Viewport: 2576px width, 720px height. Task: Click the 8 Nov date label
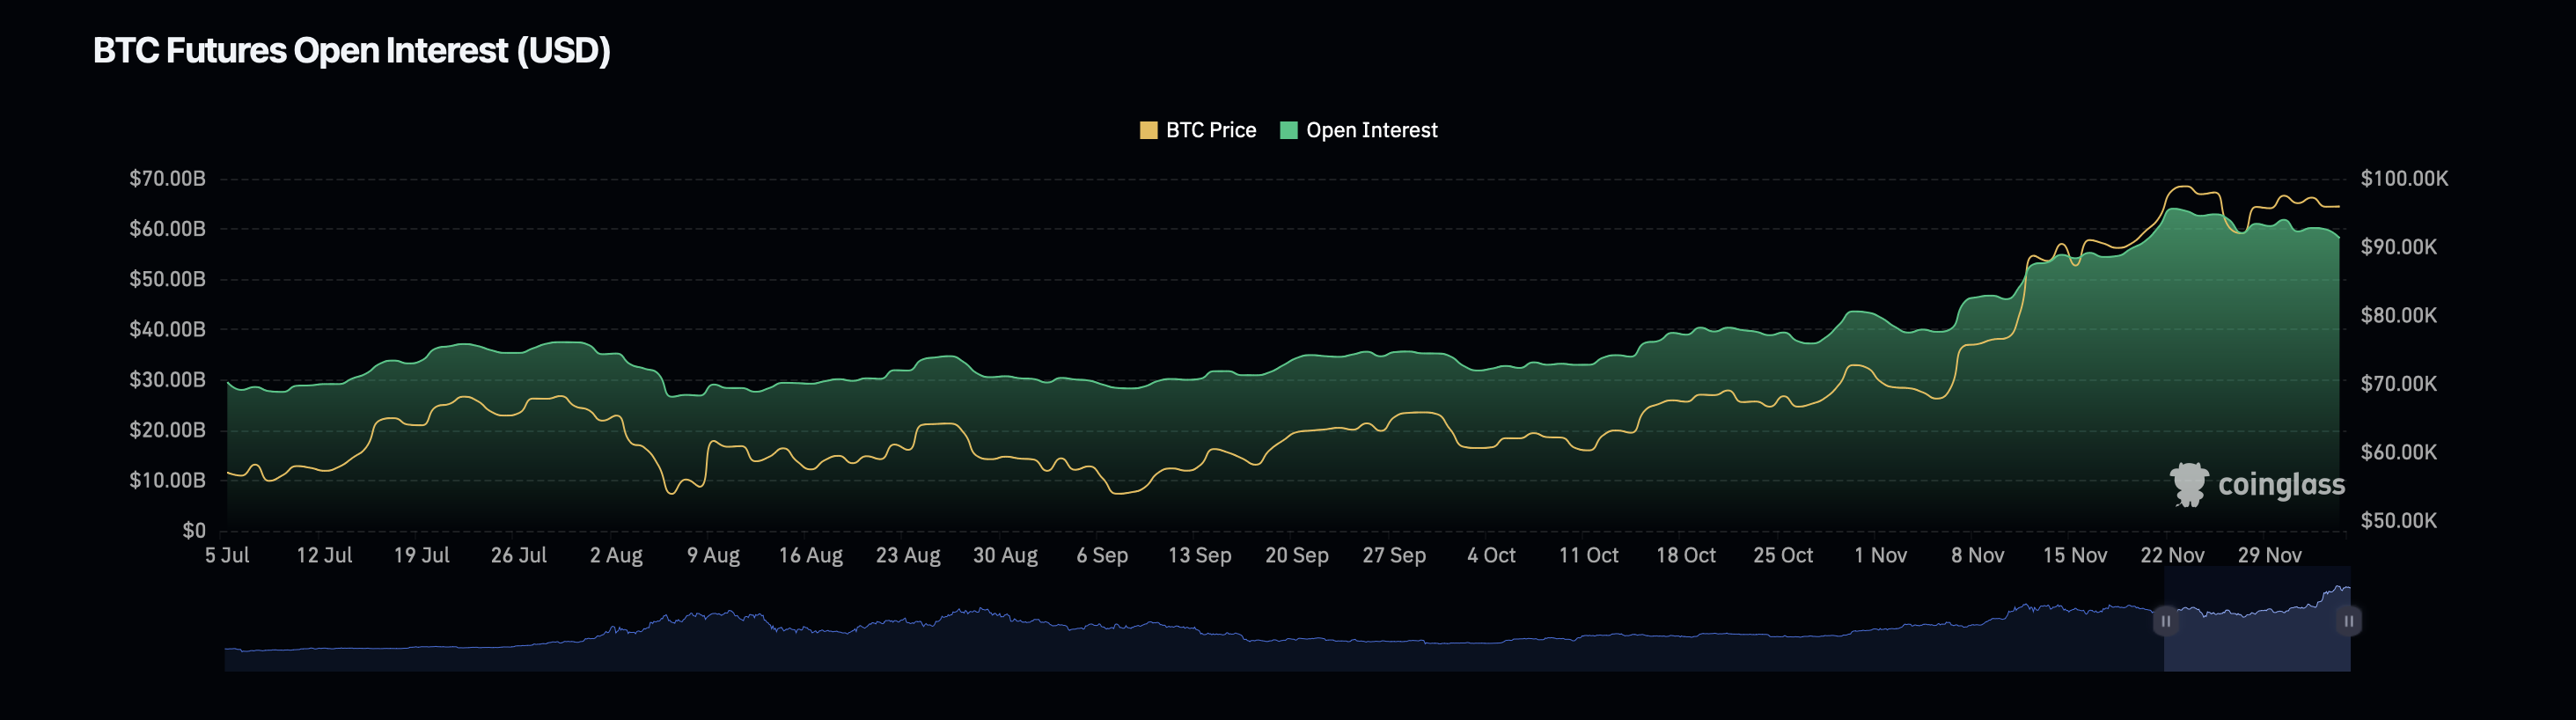tap(1978, 556)
